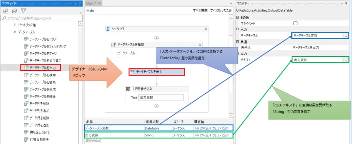Select the 行項目を取得 activity
Image resolution: width=353 pixels, height=144 pixels.
(36, 139)
